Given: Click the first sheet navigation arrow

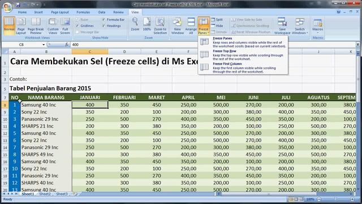Looking at the screenshot, I should pos(4,194).
